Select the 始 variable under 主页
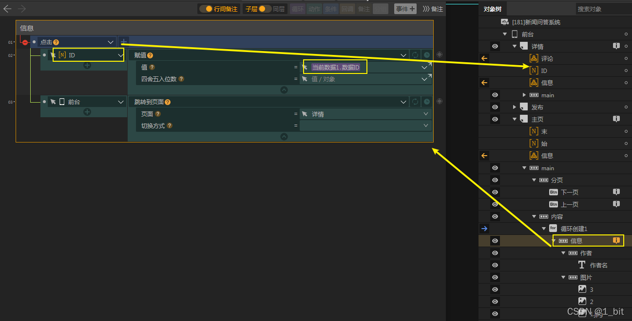The height and width of the screenshot is (321, 632). pos(544,143)
